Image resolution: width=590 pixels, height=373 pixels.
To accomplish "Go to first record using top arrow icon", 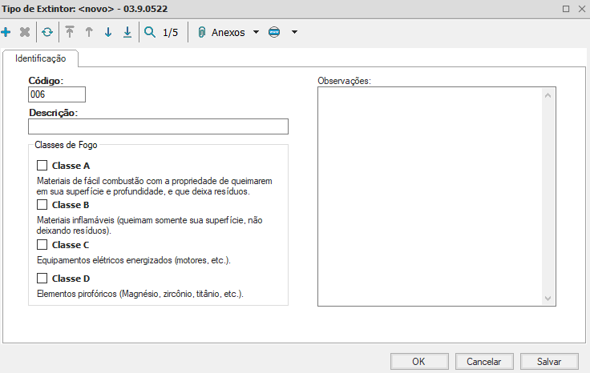I will (70, 33).
